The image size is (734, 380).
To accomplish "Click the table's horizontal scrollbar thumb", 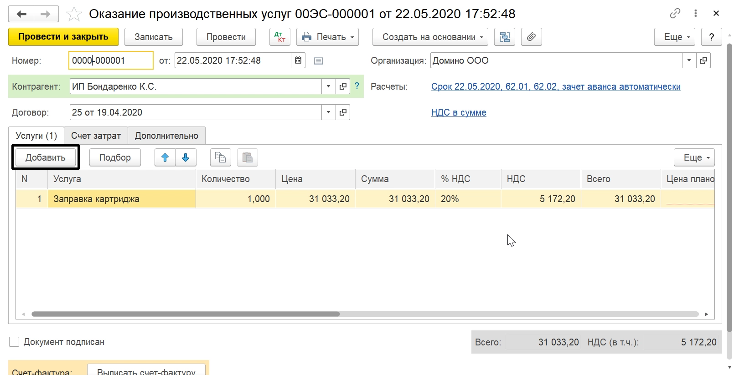I will point(186,314).
